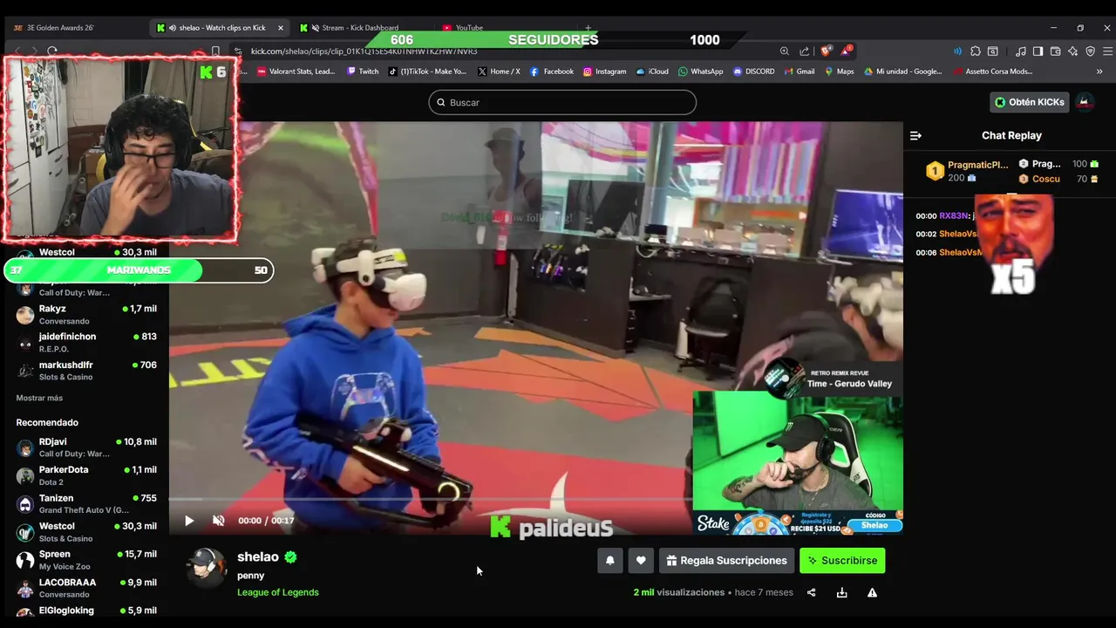Unmute the clip audio

tap(219, 521)
